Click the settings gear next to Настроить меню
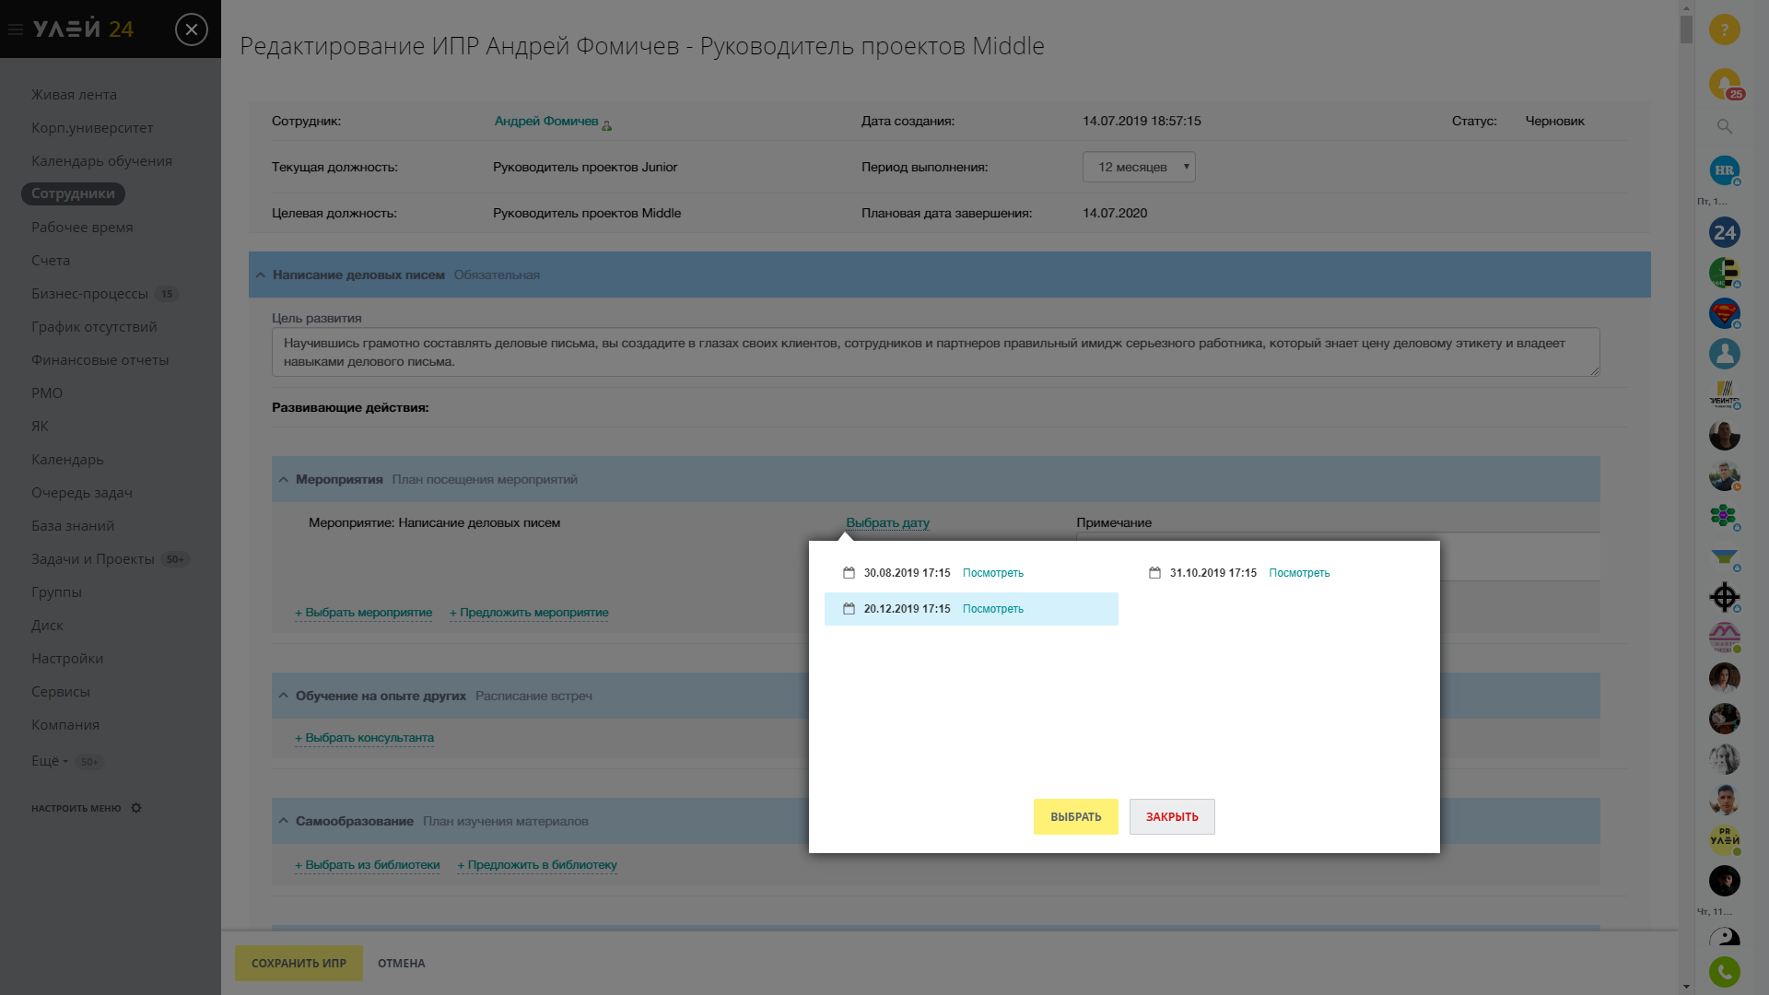Viewport: 1769px width, 995px height. [136, 808]
